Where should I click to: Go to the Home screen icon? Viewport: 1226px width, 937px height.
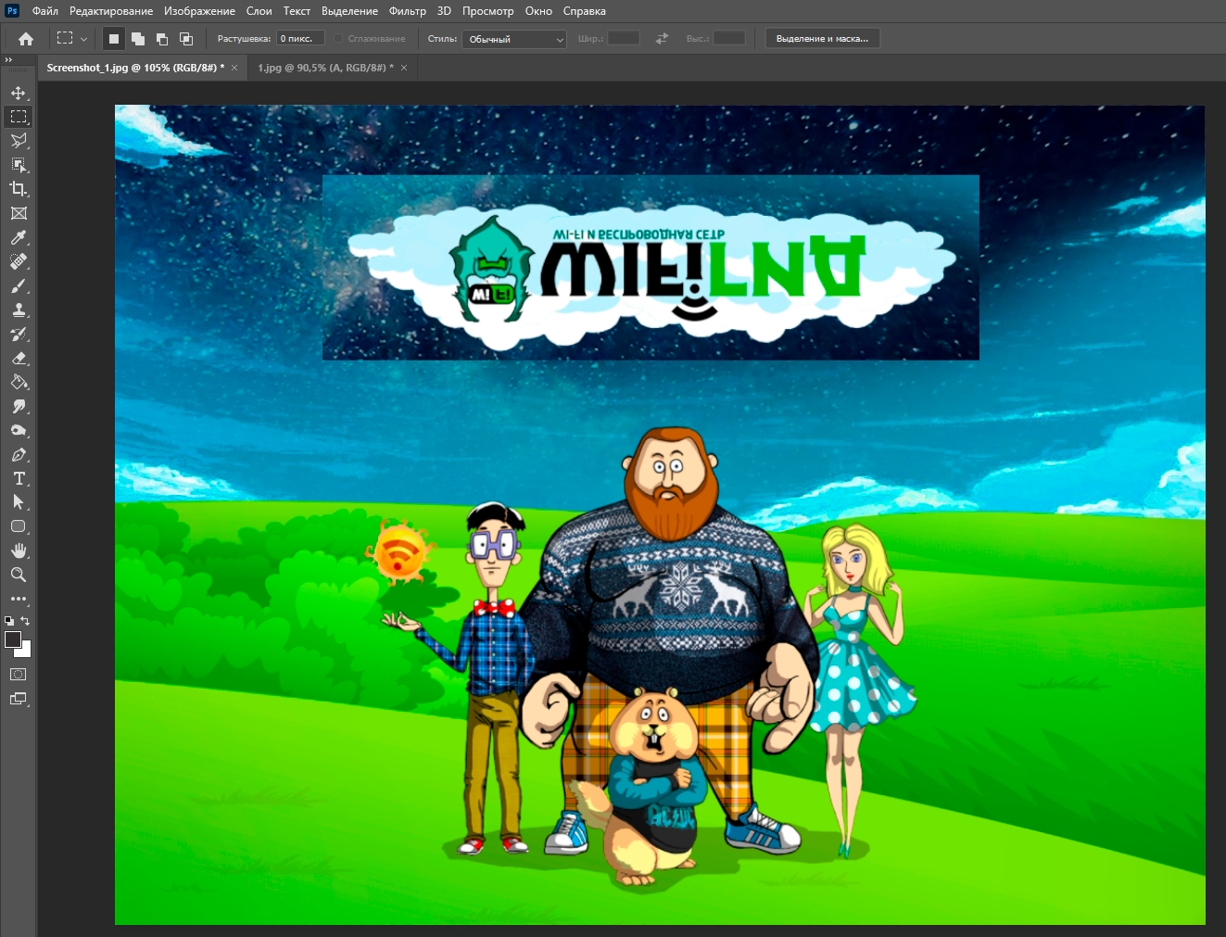(x=26, y=39)
